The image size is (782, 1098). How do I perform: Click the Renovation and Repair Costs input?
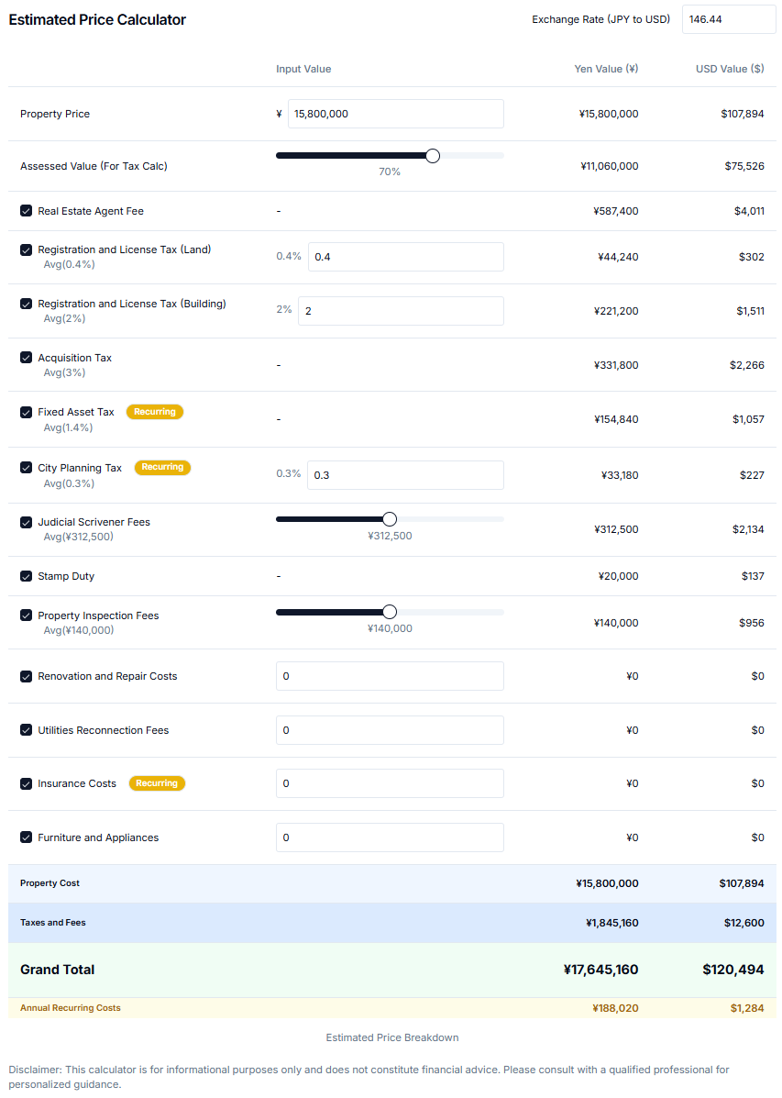pyautogui.click(x=390, y=676)
